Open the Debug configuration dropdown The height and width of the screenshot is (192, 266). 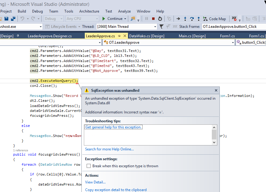click(x=54, y=19)
